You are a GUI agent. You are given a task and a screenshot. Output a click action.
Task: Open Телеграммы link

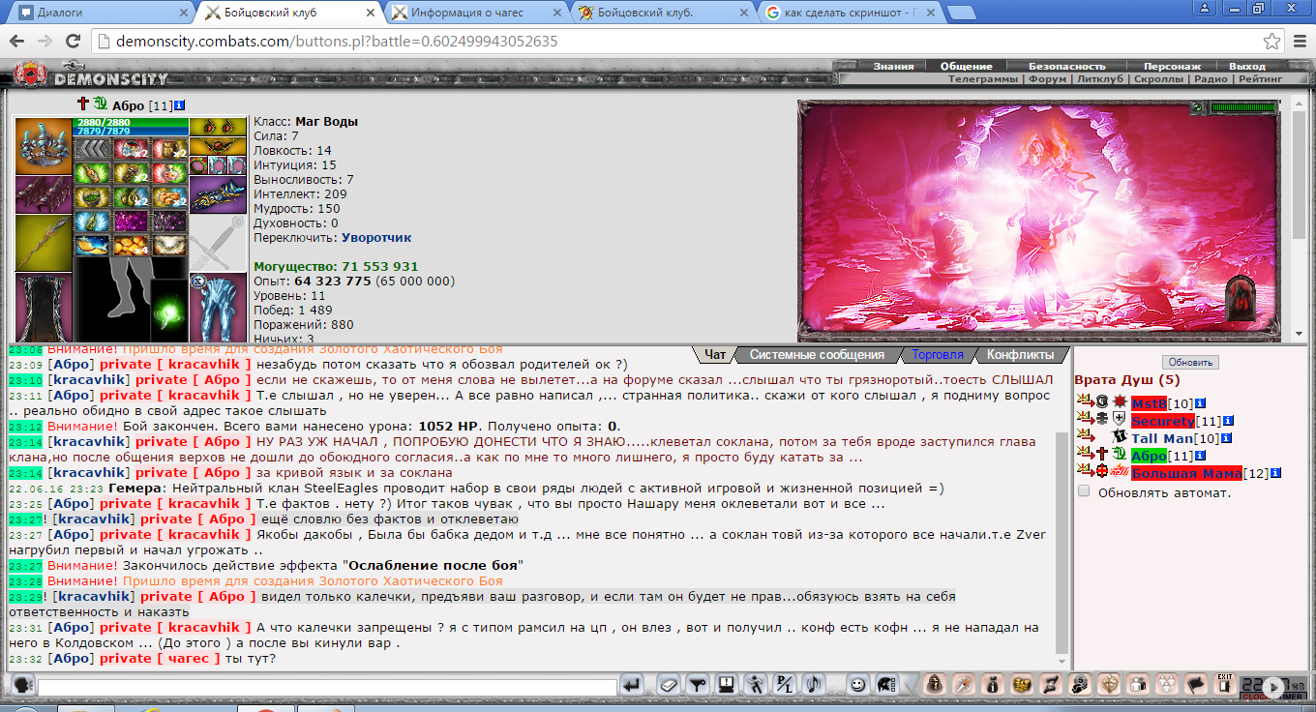tap(983, 79)
